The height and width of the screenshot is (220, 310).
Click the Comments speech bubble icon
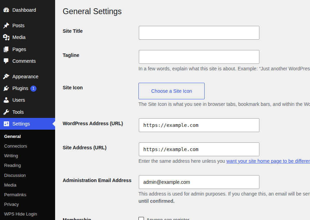click(x=6, y=61)
